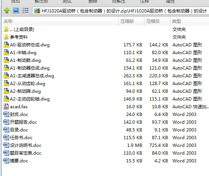Click the A2-主动齿轮轴.dwg file icon
The image size is (209, 176).
6,99
